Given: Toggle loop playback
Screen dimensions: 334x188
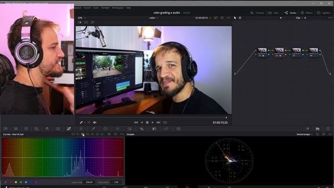Looking at the screenshot, I should [165, 123].
